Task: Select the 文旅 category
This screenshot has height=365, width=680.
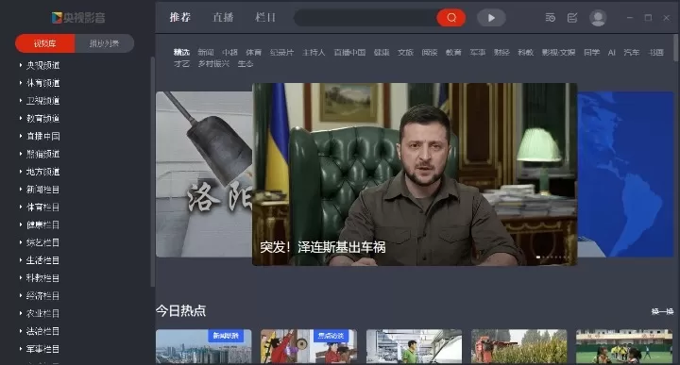Action: coord(405,53)
